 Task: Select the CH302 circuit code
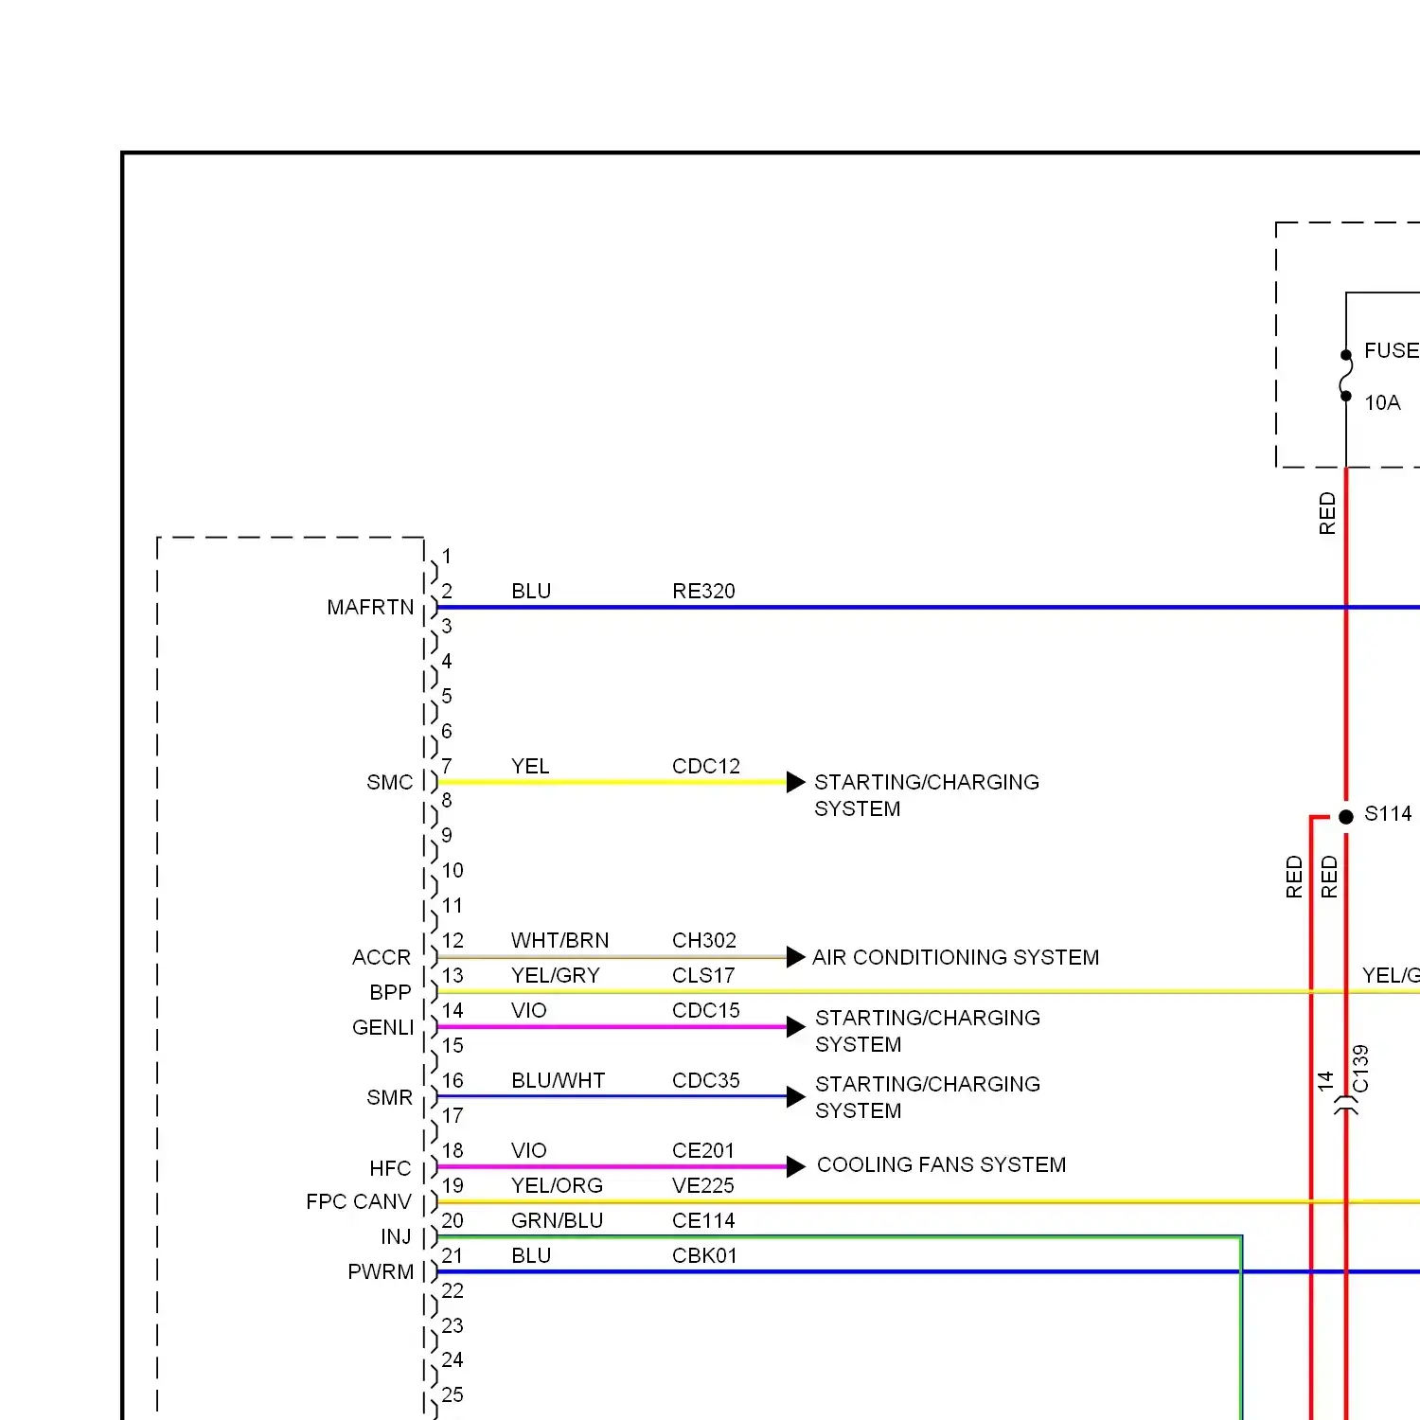click(x=704, y=940)
